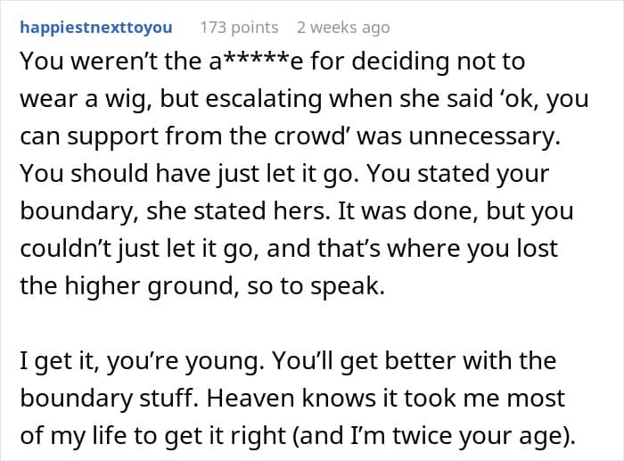Click the sentence "You should have just let it go"
Viewport: 624px width, 461px height.
[189, 174]
